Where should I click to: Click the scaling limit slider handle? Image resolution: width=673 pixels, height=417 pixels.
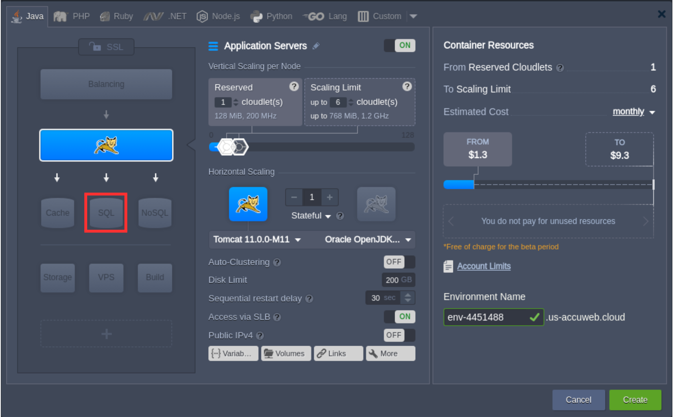pyautogui.click(x=240, y=147)
